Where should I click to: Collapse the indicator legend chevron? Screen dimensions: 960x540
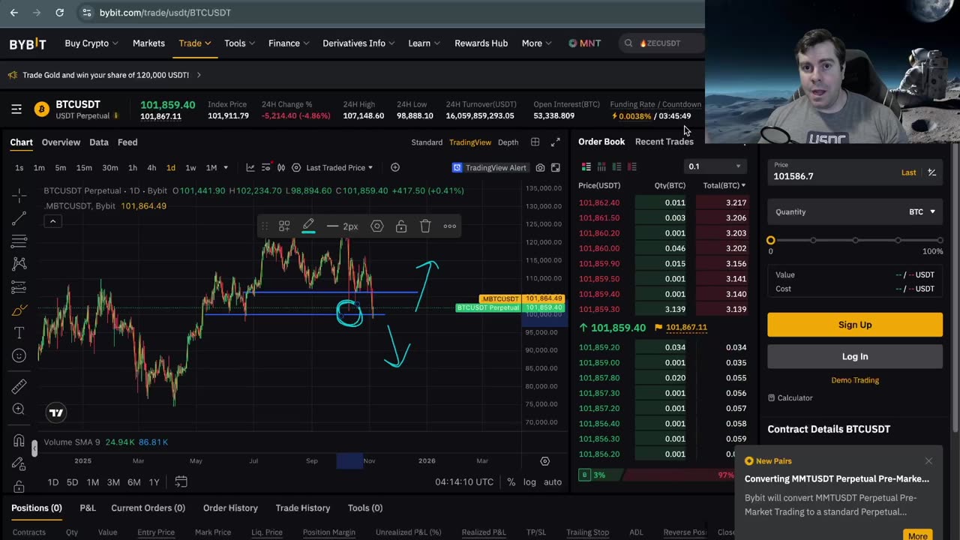point(52,221)
